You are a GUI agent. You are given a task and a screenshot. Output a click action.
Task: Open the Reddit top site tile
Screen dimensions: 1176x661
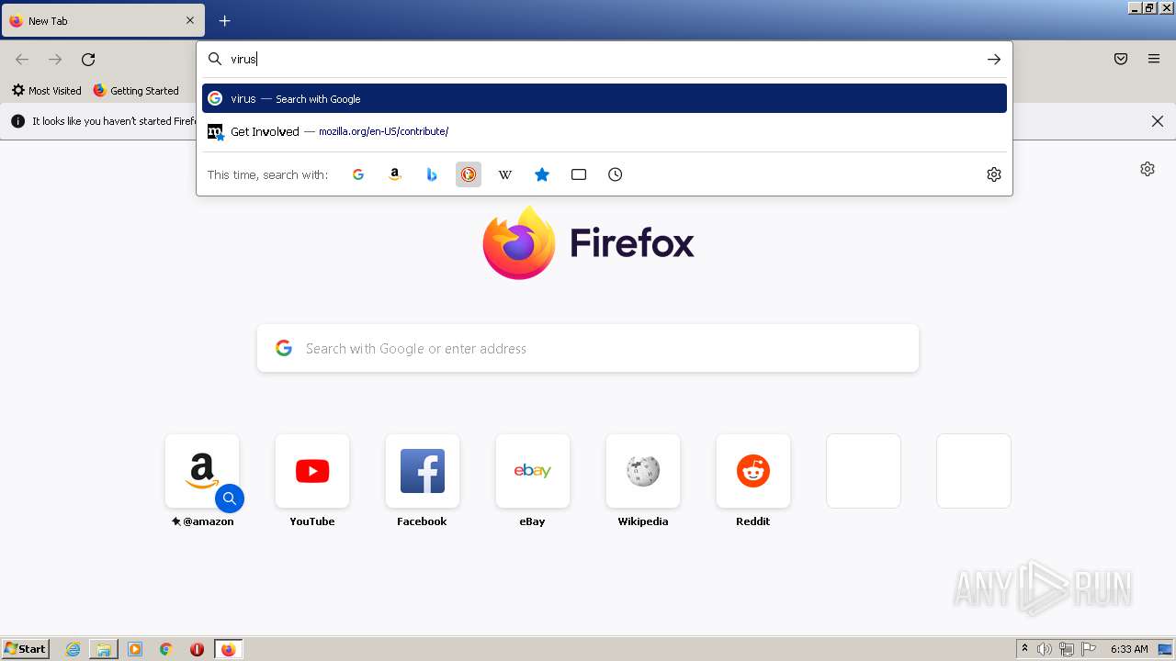point(753,471)
